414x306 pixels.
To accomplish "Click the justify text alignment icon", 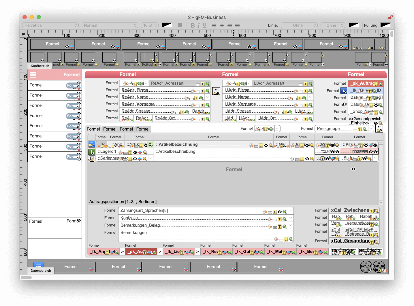I will (x=237, y=25).
